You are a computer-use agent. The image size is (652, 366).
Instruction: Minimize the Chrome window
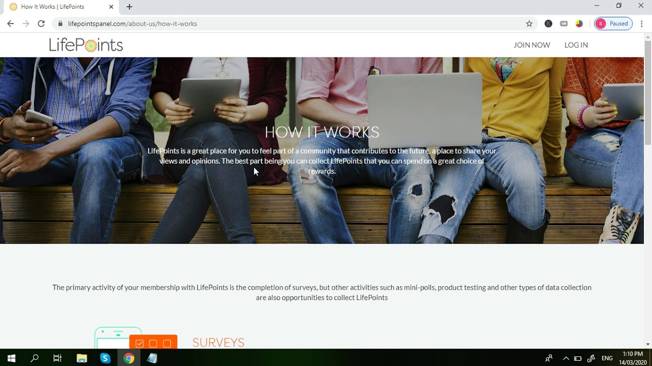(596, 6)
